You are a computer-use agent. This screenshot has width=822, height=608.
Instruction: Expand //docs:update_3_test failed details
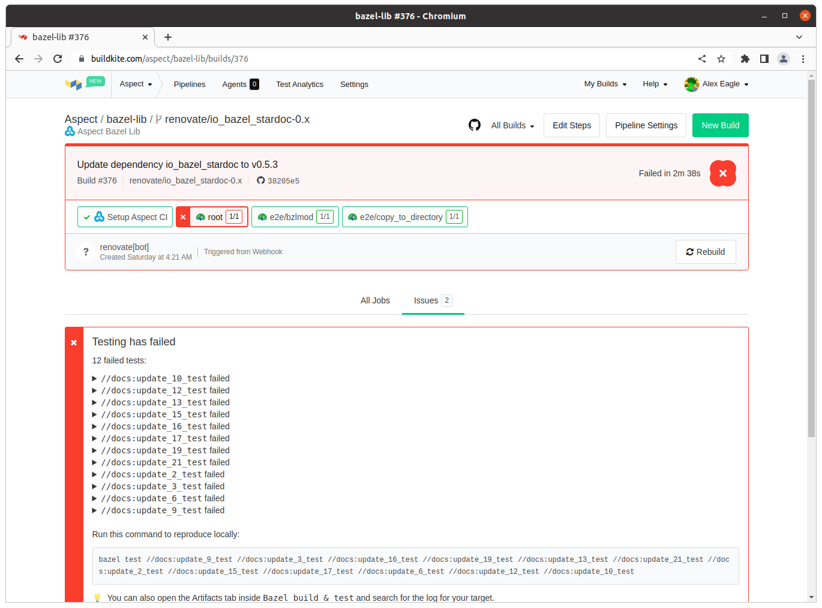click(158, 486)
